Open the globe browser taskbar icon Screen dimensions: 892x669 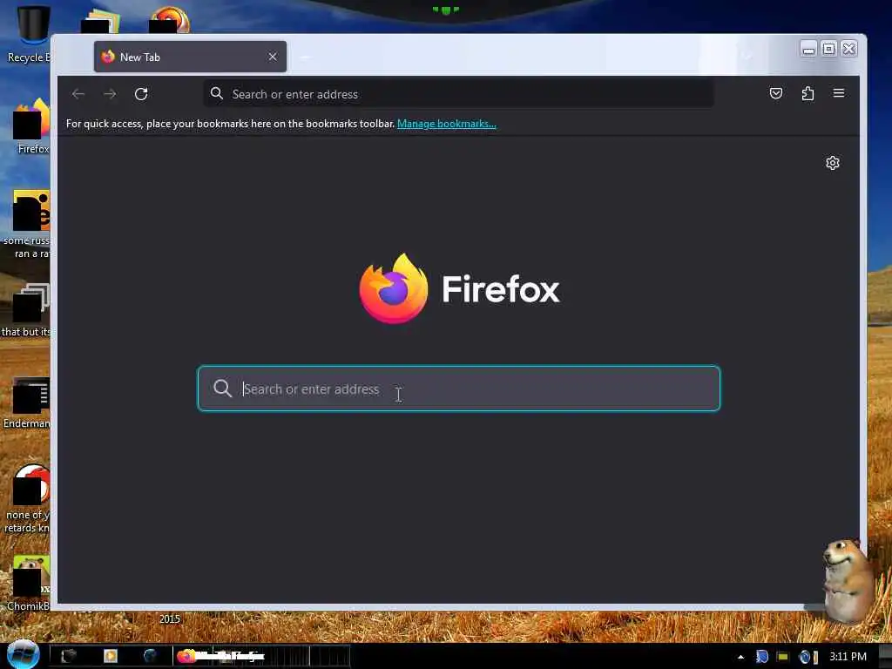tap(150, 656)
